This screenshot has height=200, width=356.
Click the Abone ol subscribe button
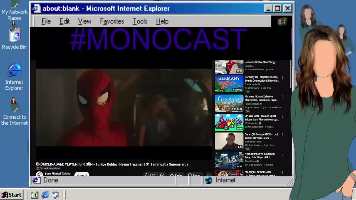(x=82, y=175)
